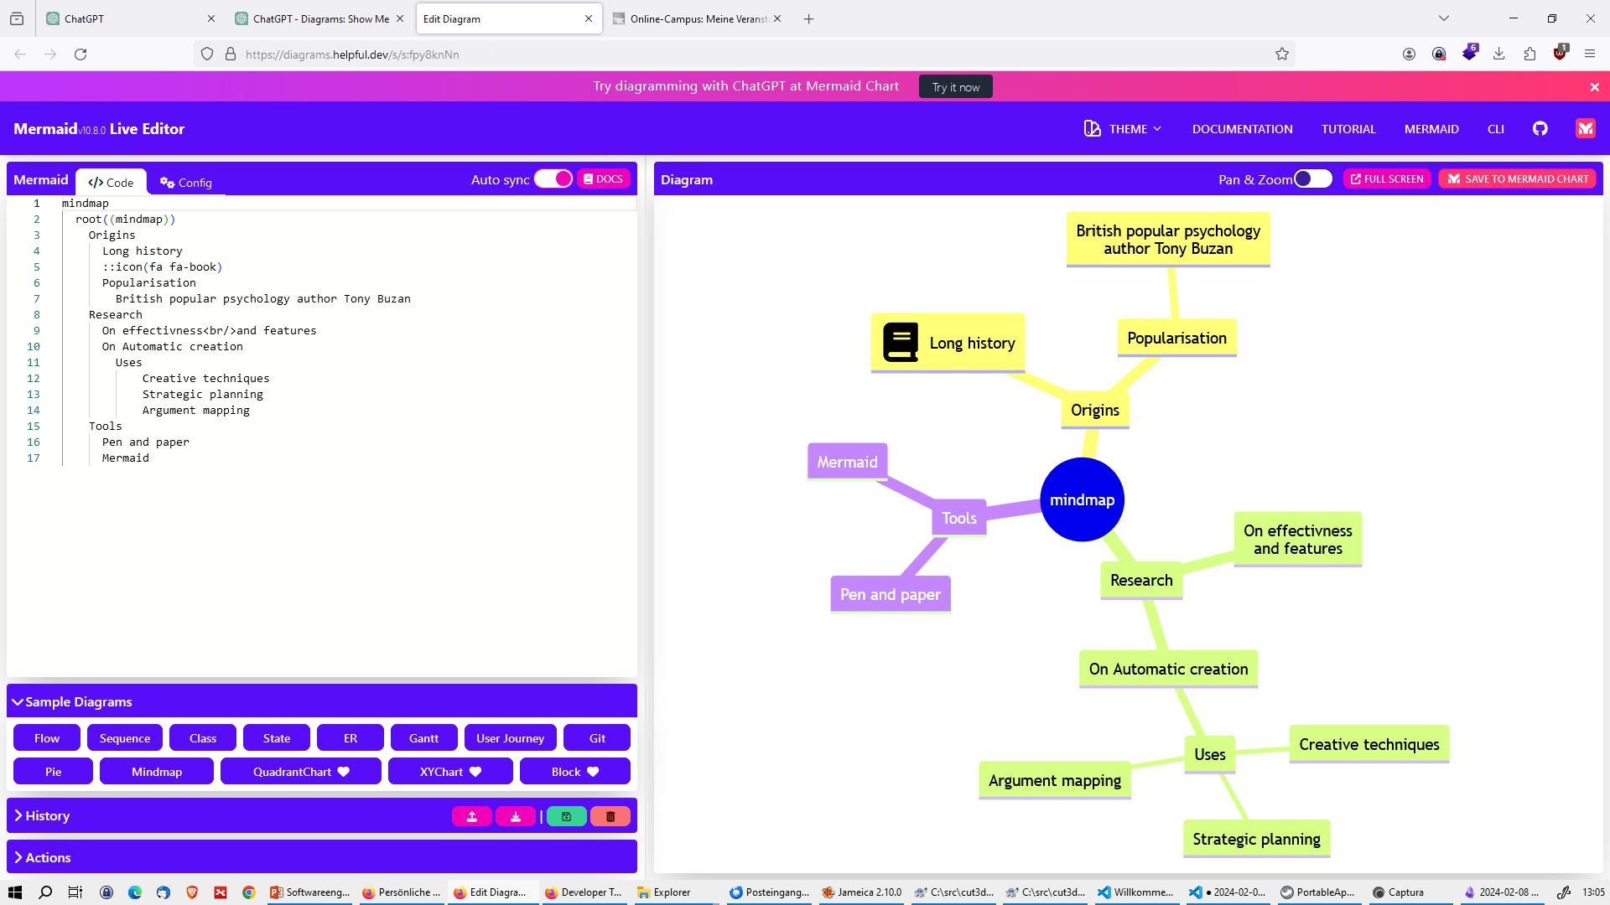
Task: Click SAVE TO MERMAID CHART button
Action: (1517, 179)
